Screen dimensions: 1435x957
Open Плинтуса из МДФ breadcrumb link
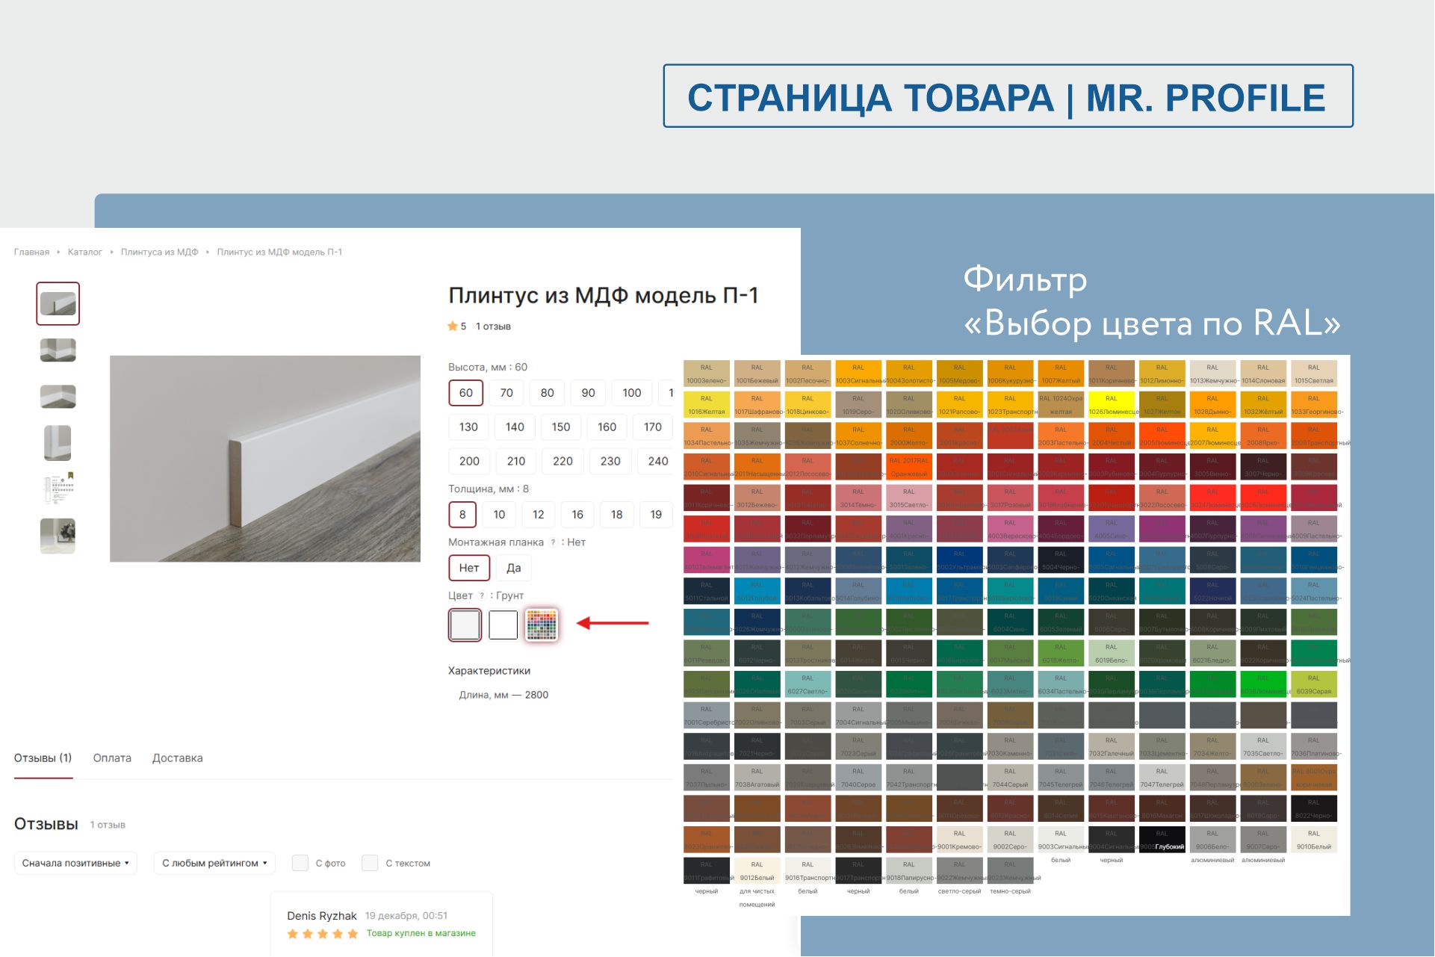click(x=160, y=253)
